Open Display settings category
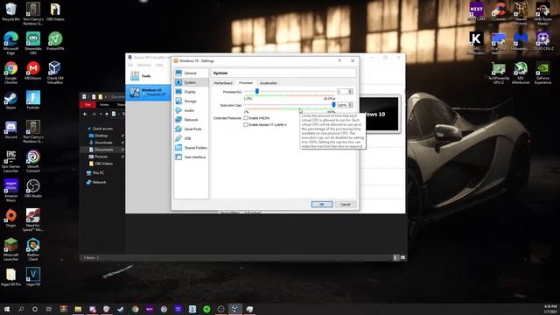Screen dimensions: 560x315 (191, 92)
